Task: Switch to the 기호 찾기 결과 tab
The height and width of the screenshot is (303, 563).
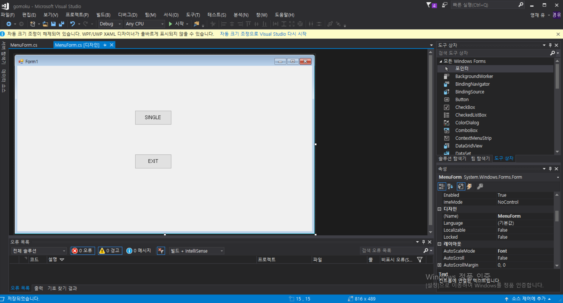Action: (62, 288)
